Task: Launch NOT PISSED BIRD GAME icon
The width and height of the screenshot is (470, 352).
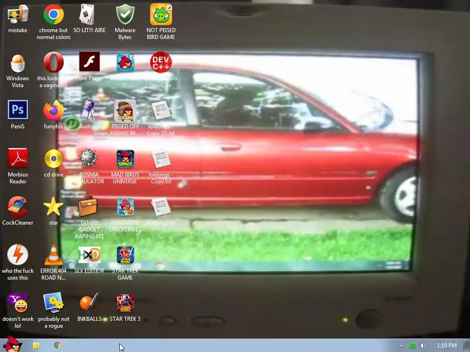Action: 161,14
